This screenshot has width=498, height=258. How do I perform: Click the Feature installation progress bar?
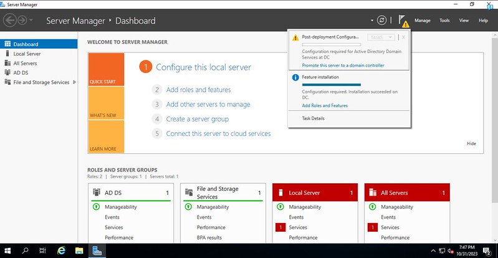(331, 85)
